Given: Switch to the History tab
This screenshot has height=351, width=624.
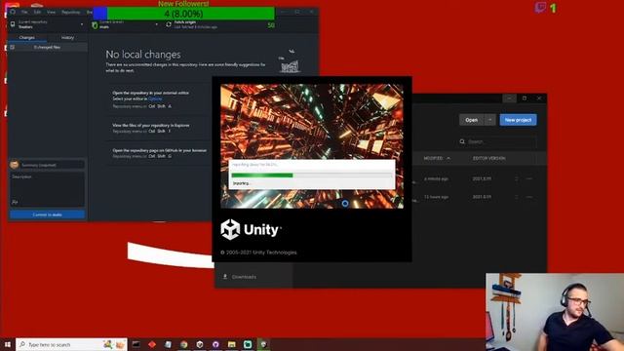Looking at the screenshot, I should point(67,37).
